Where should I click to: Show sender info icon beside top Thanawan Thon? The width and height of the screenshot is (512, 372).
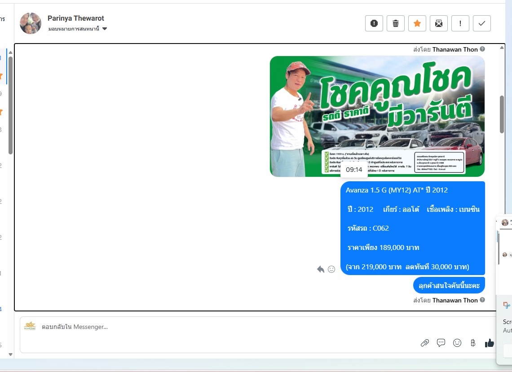coord(482,49)
